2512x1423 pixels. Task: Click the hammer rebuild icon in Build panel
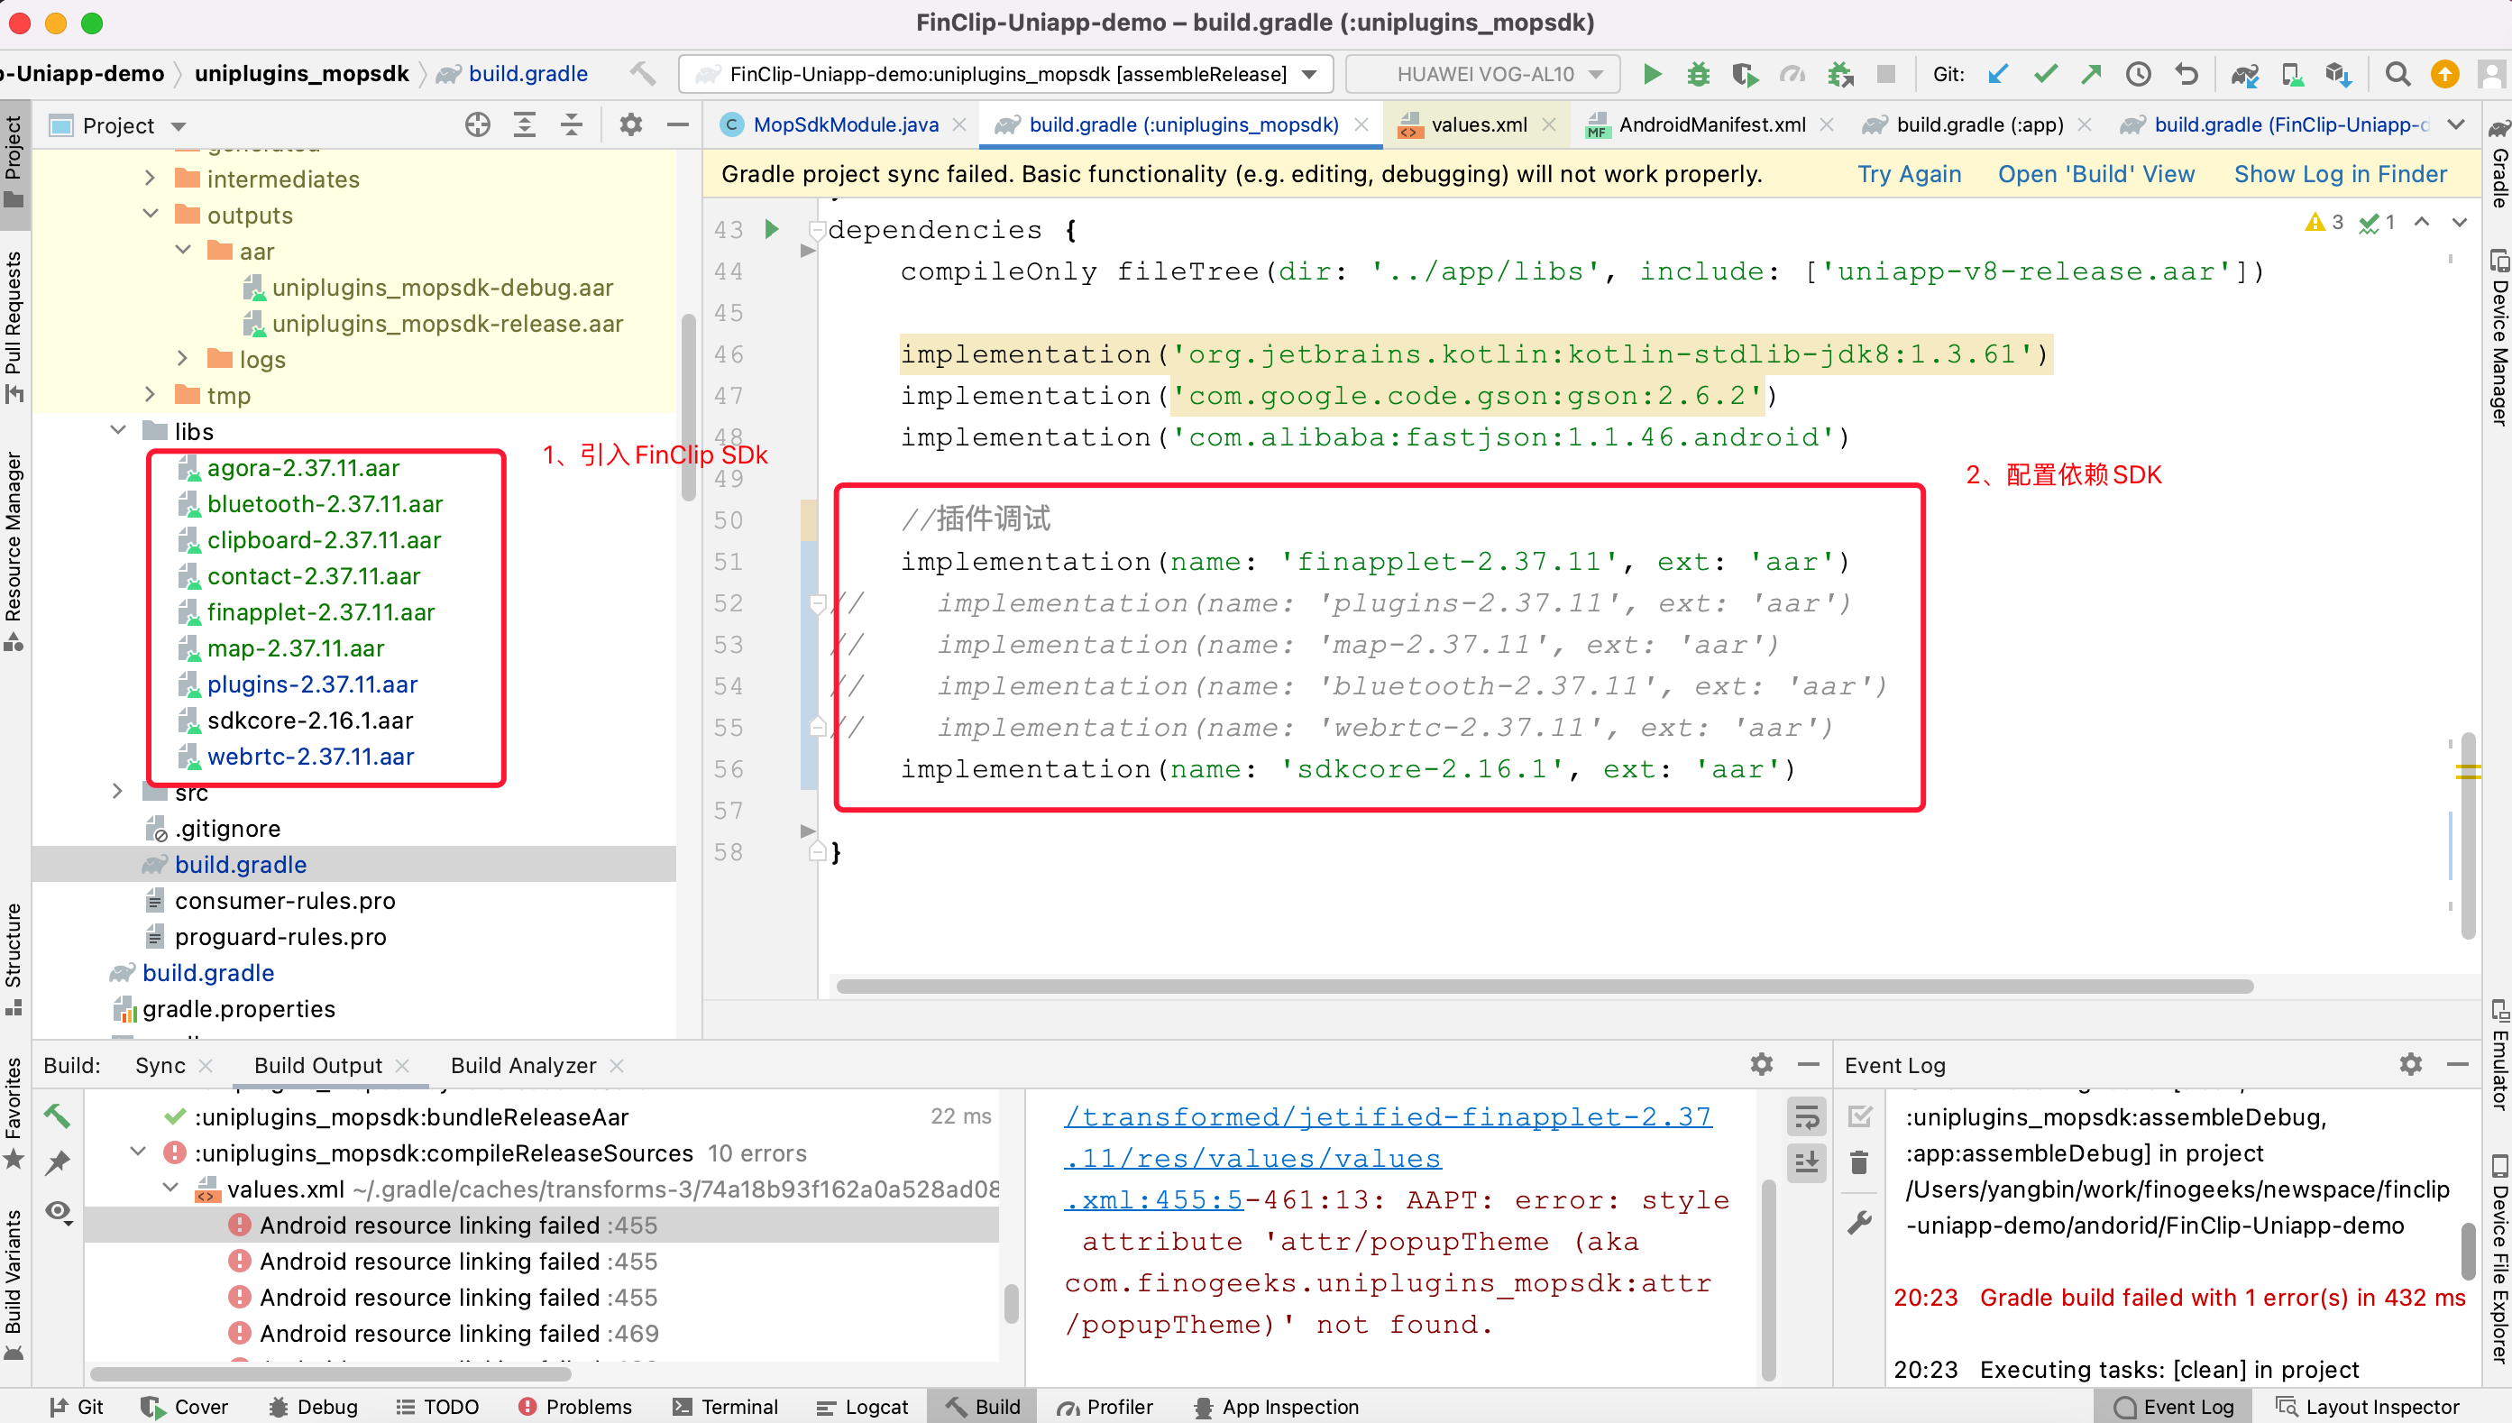pos(57,1115)
